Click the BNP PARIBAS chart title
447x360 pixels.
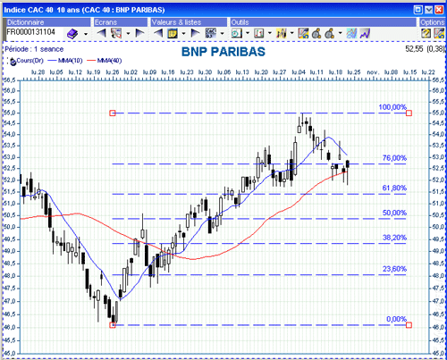pos(223,52)
